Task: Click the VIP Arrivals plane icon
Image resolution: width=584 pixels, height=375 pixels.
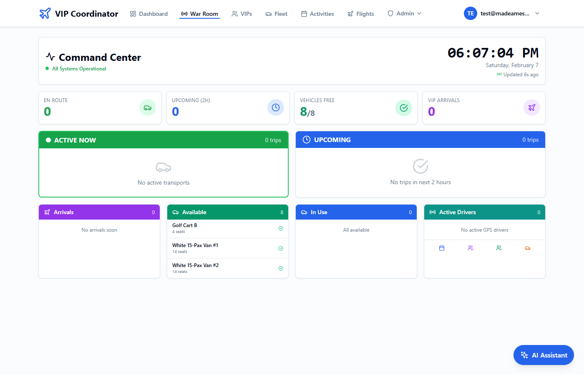Action: click(x=532, y=107)
